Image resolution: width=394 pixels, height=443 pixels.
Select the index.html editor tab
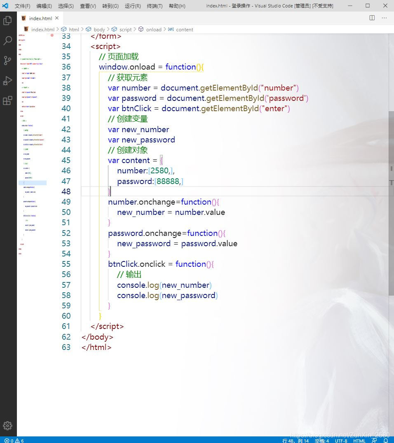click(x=40, y=19)
